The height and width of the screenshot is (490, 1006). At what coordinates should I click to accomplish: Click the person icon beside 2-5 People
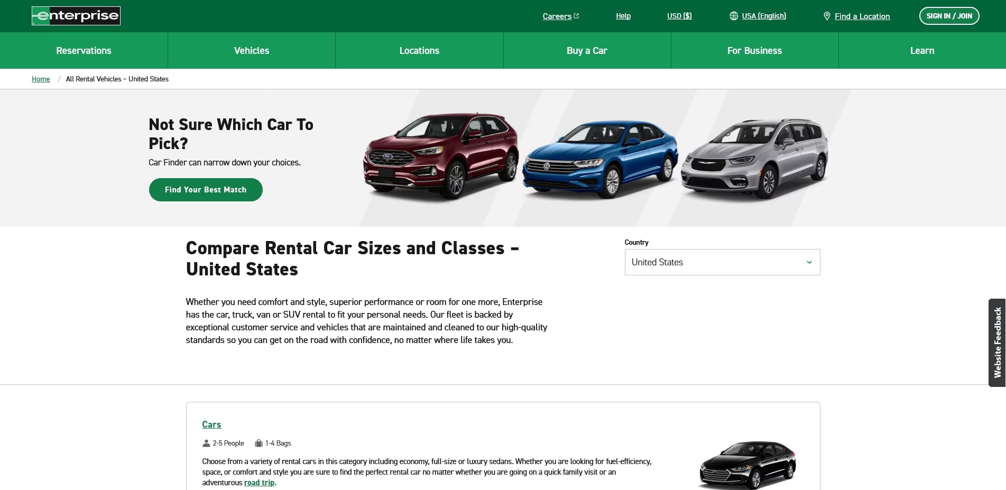(206, 443)
